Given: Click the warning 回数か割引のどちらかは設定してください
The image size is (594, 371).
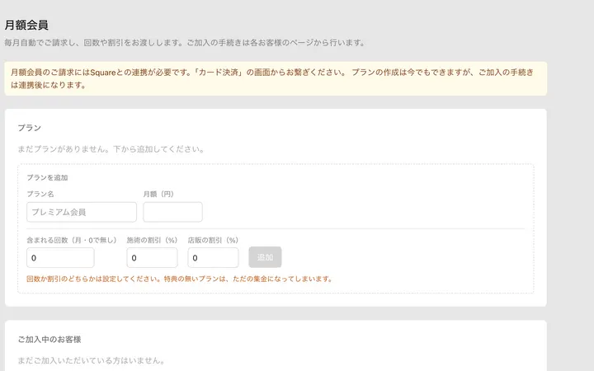Looking at the screenshot, I should [x=180, y=279].
